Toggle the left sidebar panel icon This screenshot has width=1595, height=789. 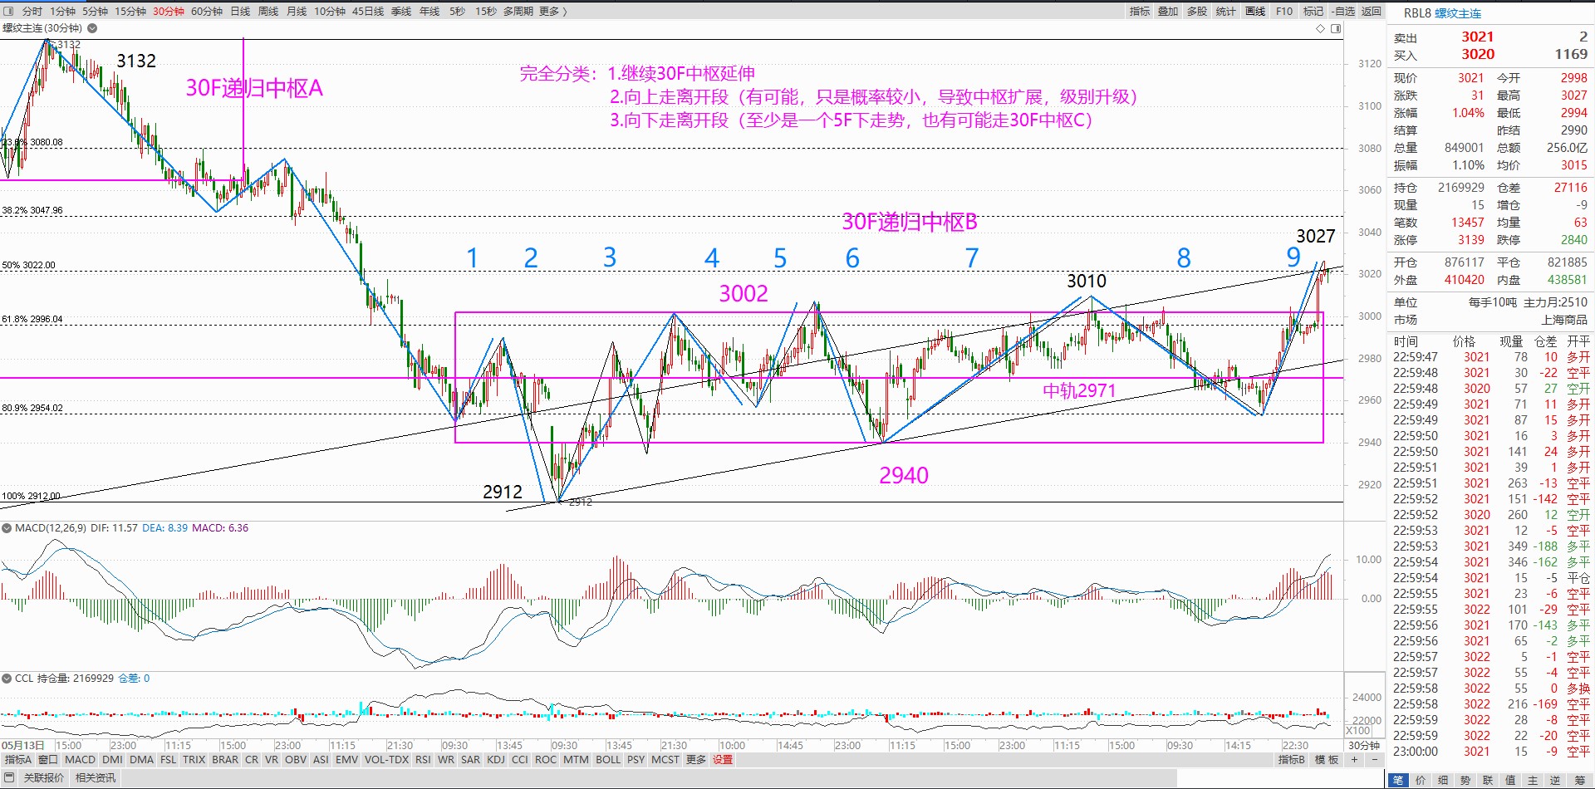point(8,12)
